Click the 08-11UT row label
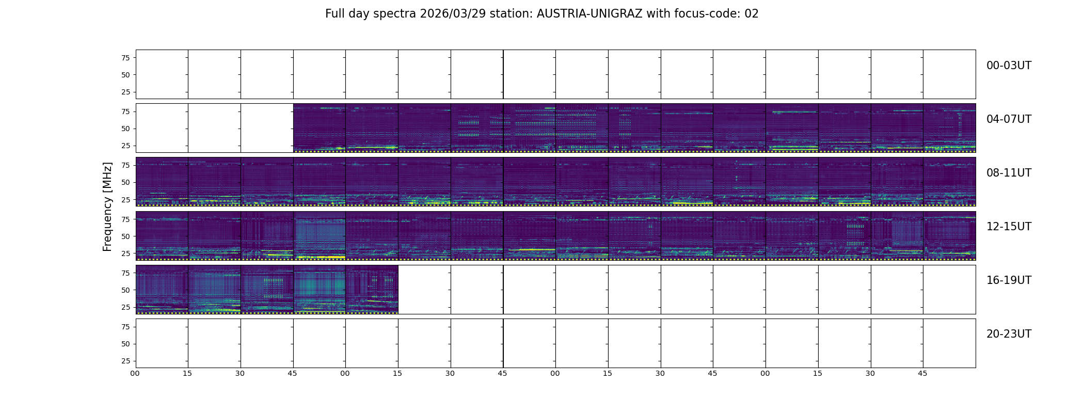Viewport: 1084px width, 413px height. coord(1009,173)
